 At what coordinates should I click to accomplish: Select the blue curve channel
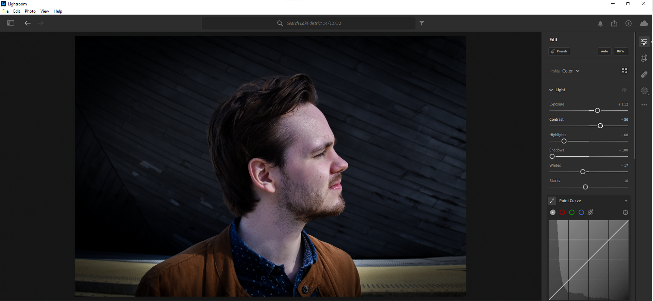click(x=581, y=212)
